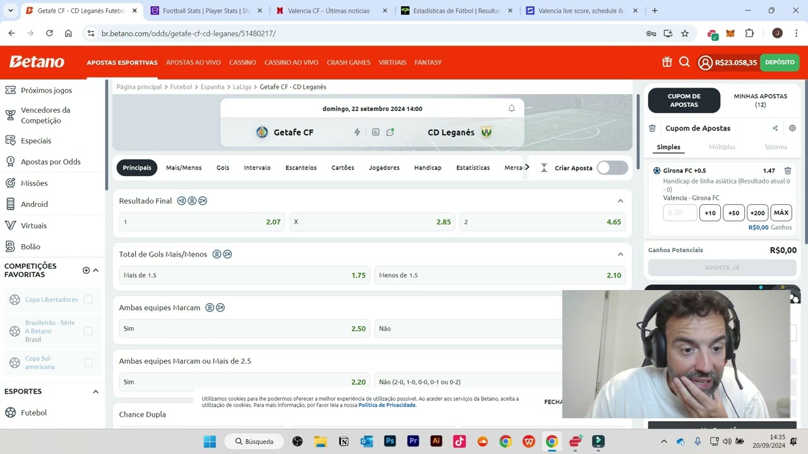Image resolution: width=808 pixels, height=454 pixels.
Task: Open Windows taskbar Búsqueda search box
Action: coord(255,441)
